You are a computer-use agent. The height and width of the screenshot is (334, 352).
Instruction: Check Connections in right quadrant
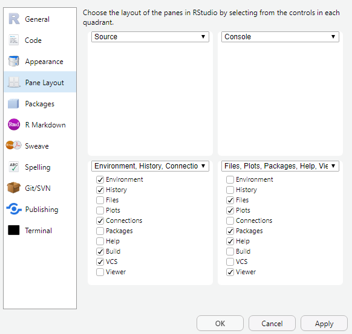(230, 221)
